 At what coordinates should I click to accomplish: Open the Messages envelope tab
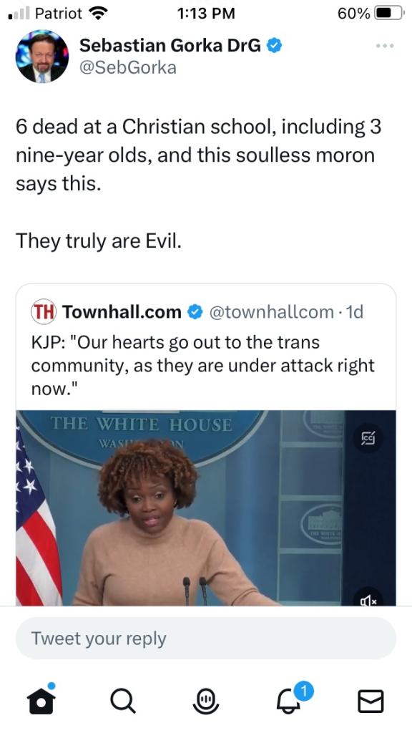(x=371, y=702)
